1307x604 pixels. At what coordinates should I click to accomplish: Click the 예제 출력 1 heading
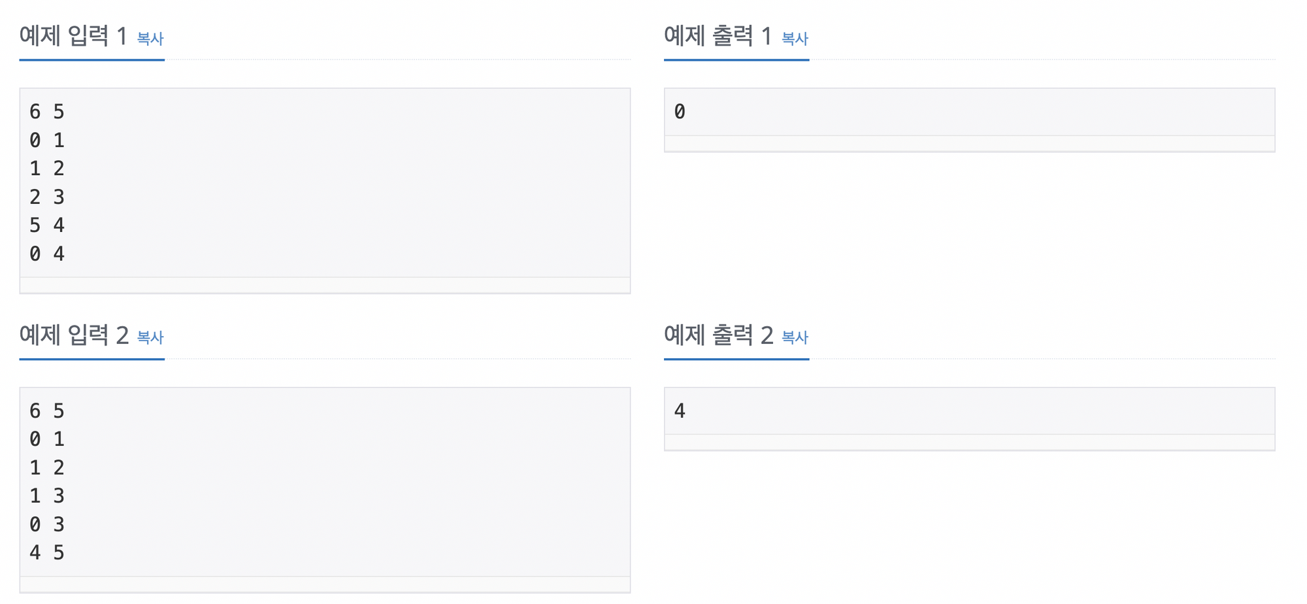[718, 36]
